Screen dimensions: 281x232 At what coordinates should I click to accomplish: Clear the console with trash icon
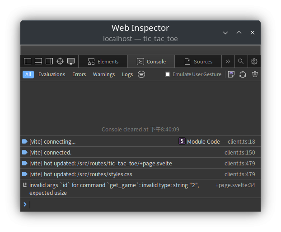pos(255,74)
